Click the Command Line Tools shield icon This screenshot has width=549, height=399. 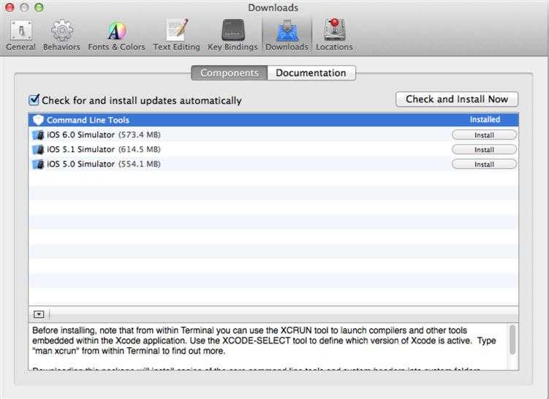[38, 120]
